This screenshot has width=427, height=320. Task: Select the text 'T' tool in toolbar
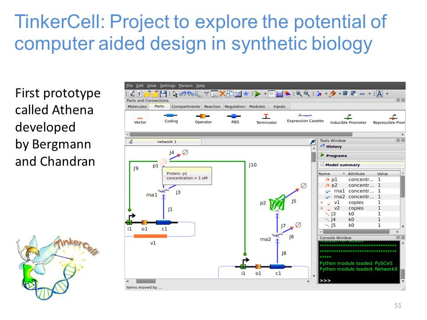[x=139, y=94]
